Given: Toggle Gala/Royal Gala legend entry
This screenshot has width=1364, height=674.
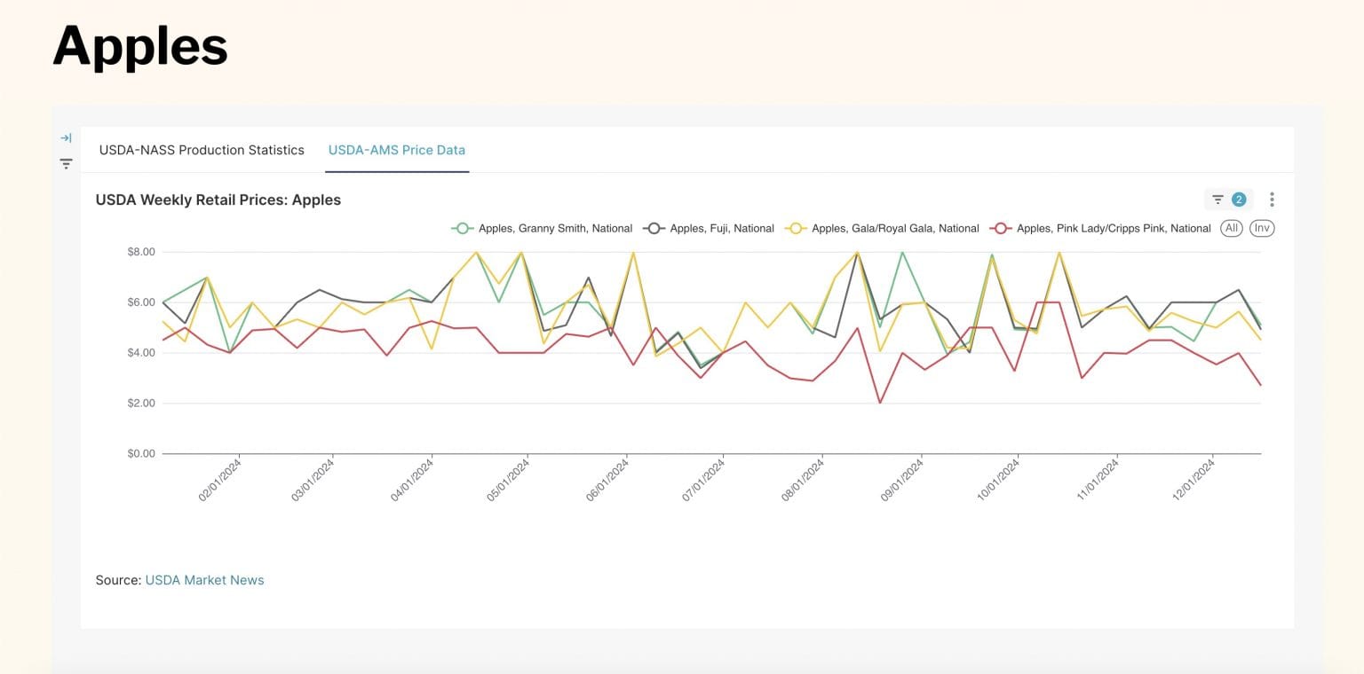Looking at the screenshot, I should coord(881,228).
